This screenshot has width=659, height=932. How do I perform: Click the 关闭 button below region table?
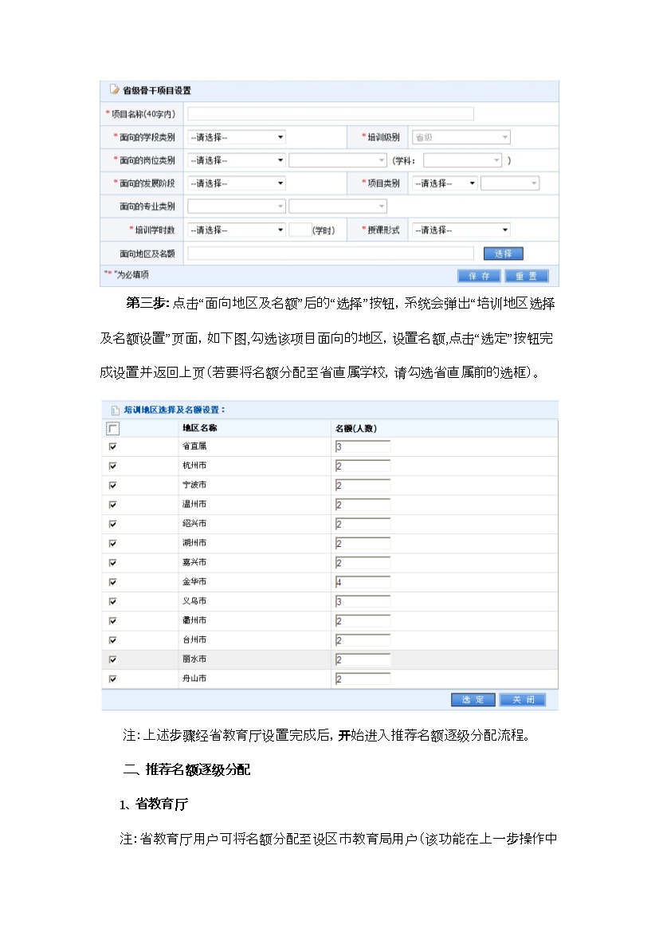522,699
